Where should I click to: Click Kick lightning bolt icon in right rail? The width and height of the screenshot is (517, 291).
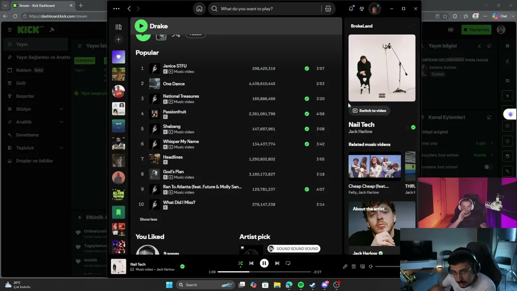508,96
